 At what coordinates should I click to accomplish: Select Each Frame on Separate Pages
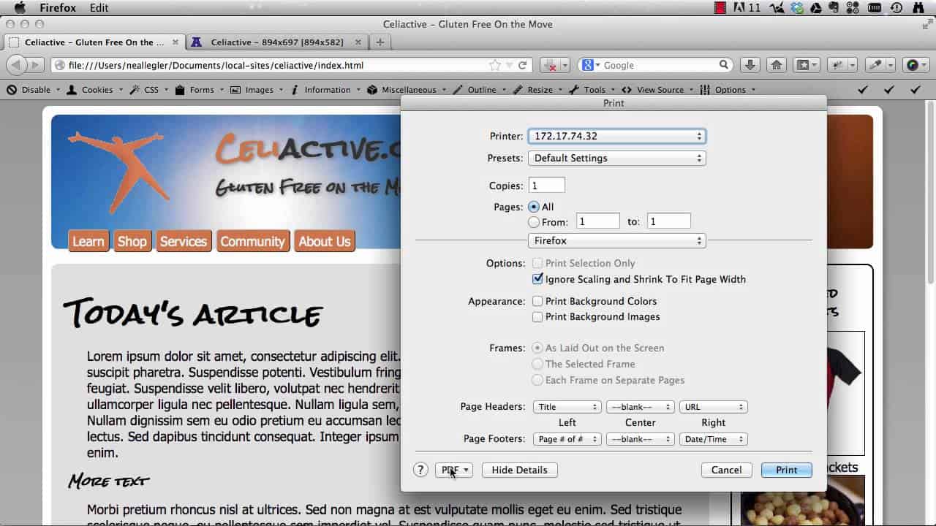tap(537, 380)
